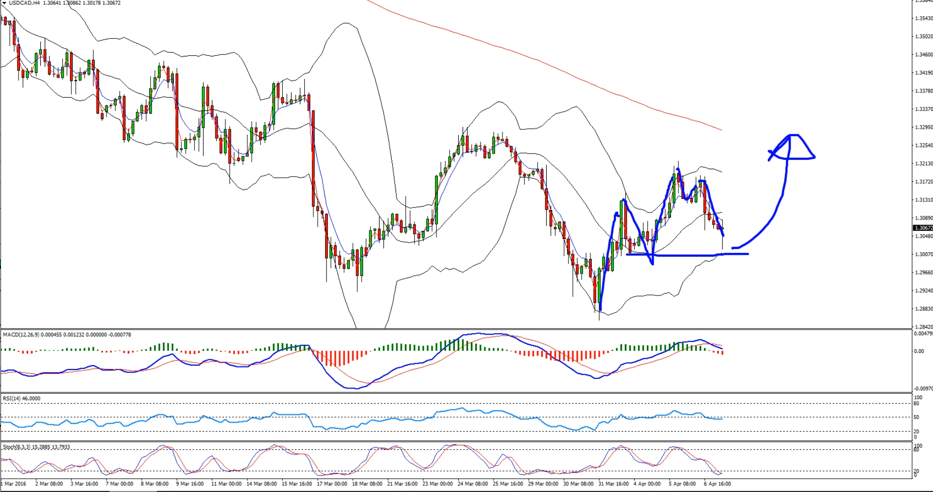This screenshot has height=492, width=933.
Task: Click the 1 Mar 2016 date label
Action: (15, 484)
